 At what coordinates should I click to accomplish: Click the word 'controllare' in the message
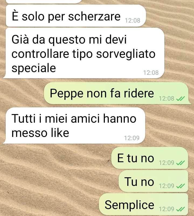click(x=40, y=54)
